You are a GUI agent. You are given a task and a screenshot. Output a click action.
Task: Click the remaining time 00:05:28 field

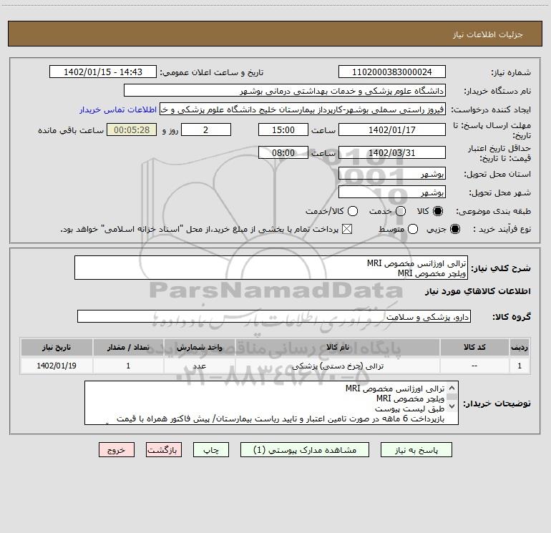coord(132,129)
